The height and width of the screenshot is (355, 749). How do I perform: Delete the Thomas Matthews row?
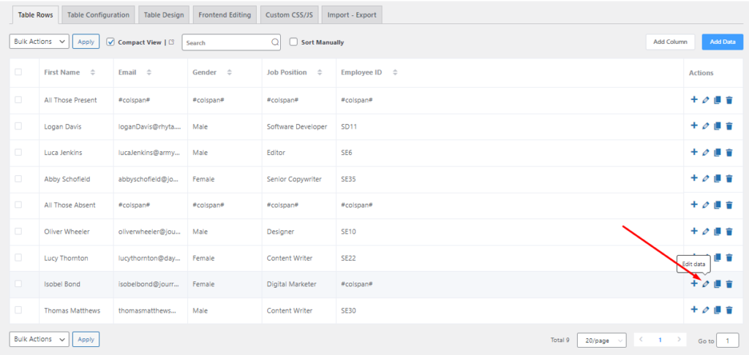(729, 310)
